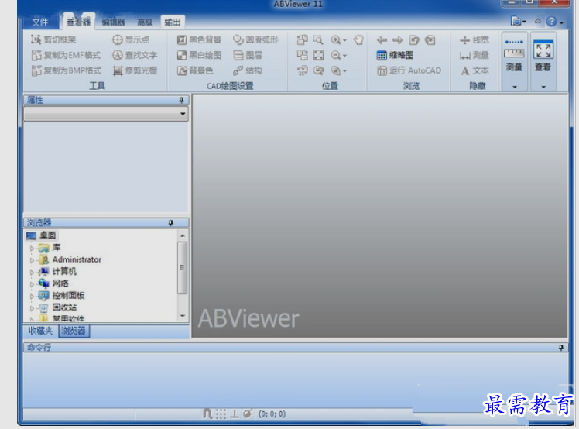Click the large 查看 fullscreen button
Screen dimensions: 579x429
[x=543, y=57]
